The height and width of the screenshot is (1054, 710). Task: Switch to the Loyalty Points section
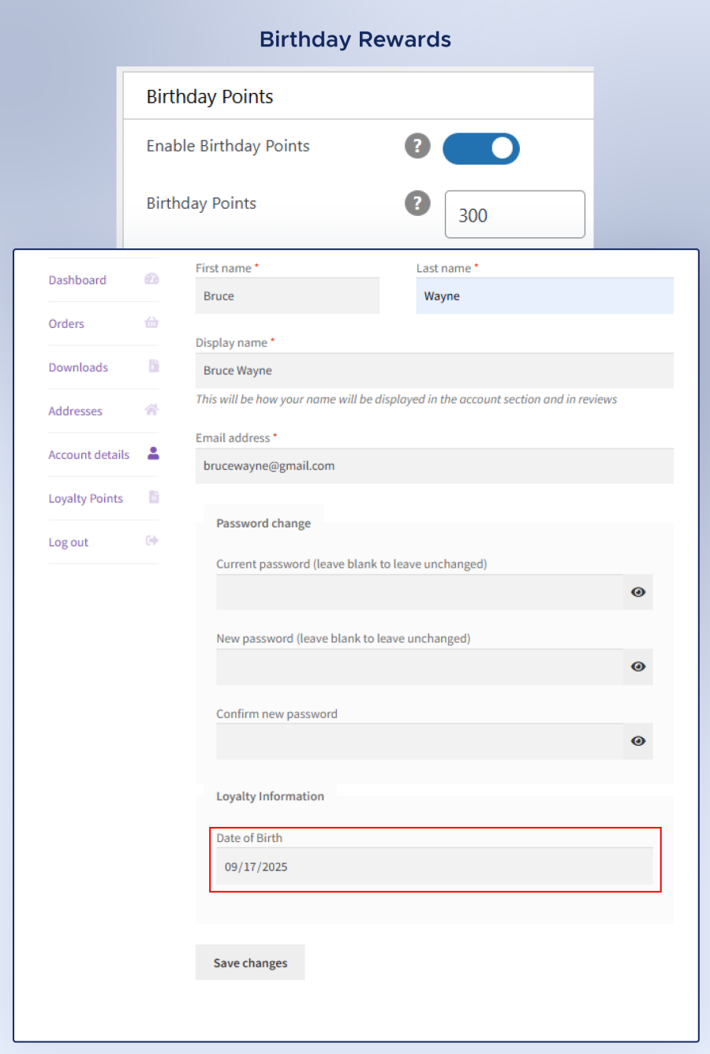[x=85, y=497]
